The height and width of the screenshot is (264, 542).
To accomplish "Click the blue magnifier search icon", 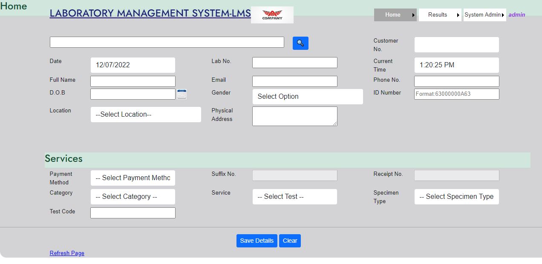I will [300, 43].
